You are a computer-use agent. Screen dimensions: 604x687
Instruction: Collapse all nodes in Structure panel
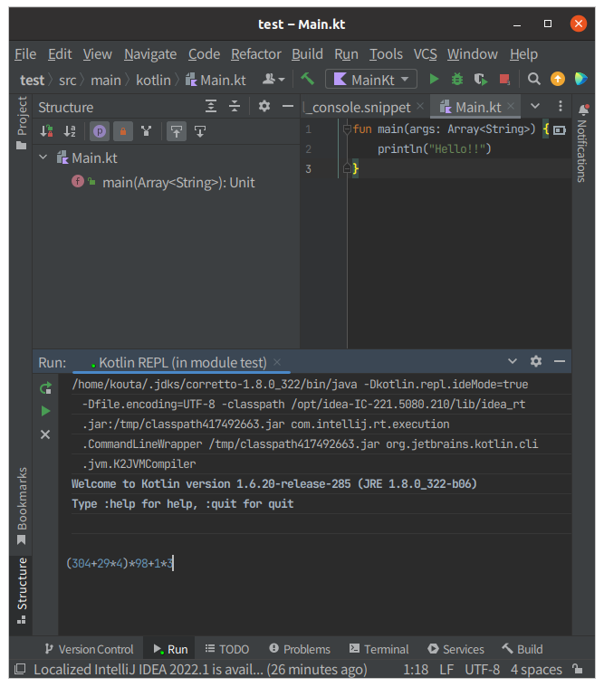235,107
